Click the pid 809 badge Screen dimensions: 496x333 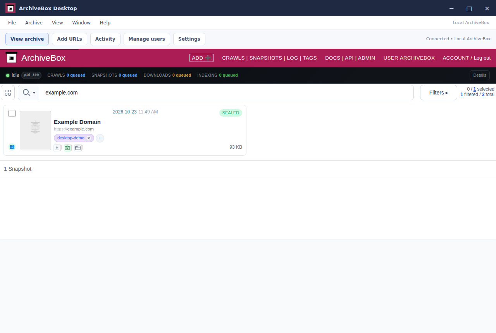31,75
